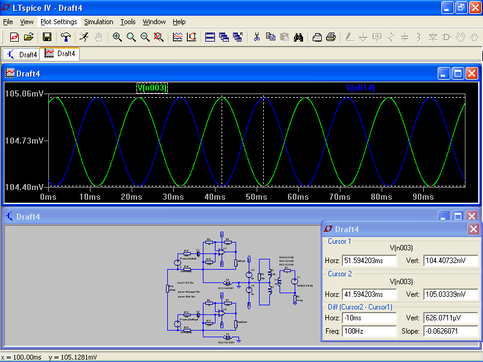
Task: Click the Autorange axes icon
Action: click(x=191, y=37)
